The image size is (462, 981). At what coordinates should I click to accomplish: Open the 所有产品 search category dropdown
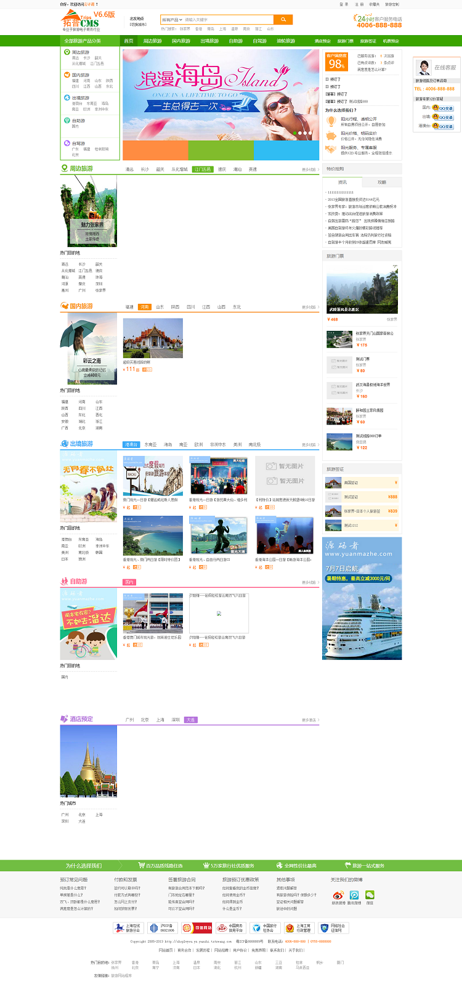[x=171, y=20]
